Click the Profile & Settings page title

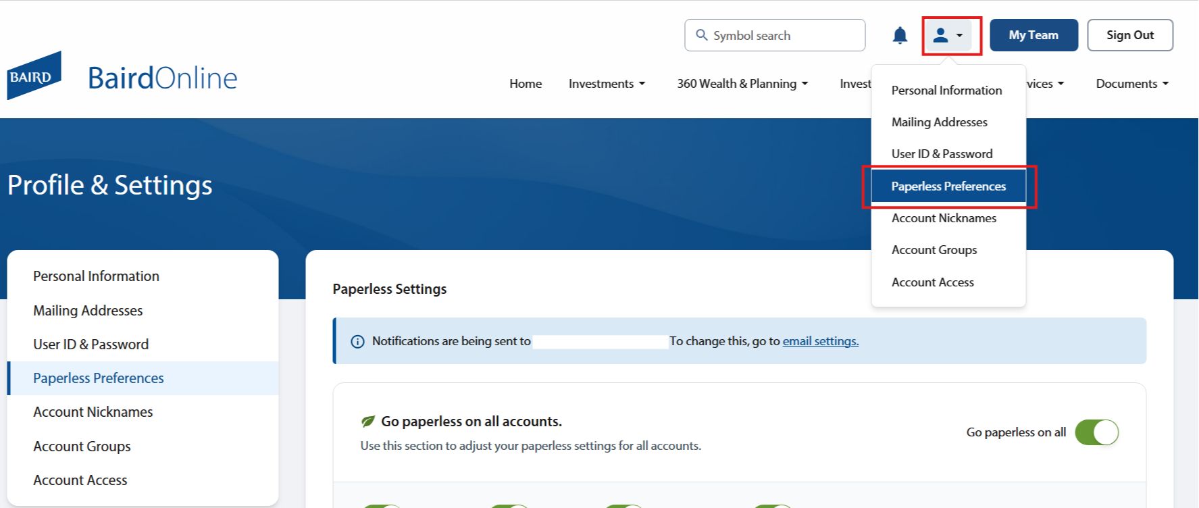110,185
